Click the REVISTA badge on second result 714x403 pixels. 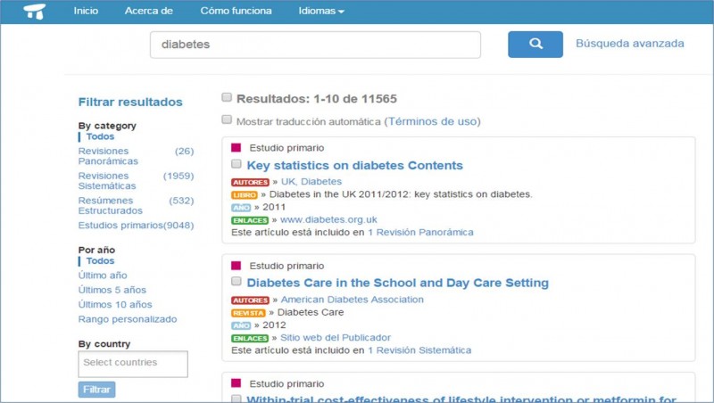(x=249, y=313)
